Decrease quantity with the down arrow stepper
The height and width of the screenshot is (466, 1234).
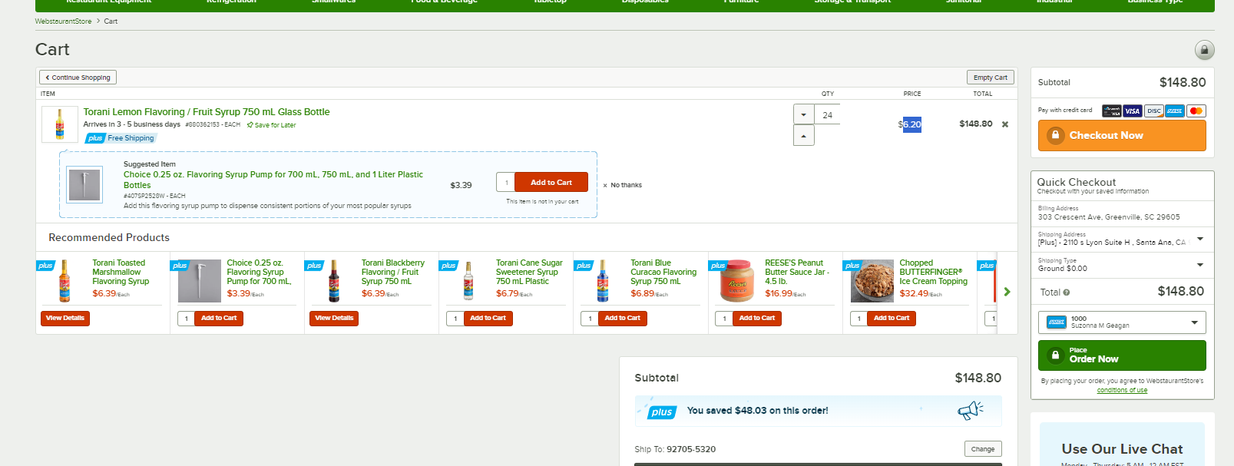click(x=803, y=114)
